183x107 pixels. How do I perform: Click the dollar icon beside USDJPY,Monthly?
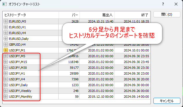pos(6,96)
